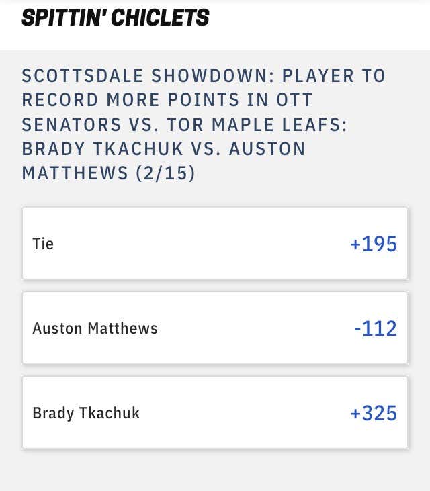Click the "PLAYER TO" words in the heading
This screenshot has height=491, width=430.
click(334, 75)
